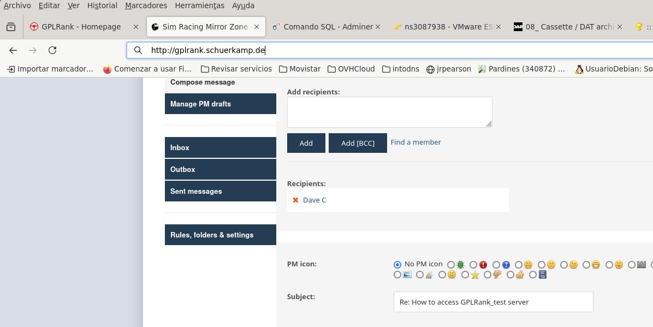Click the browser reload icon
Screen dimensions: 653x327
tap(52, 50)
